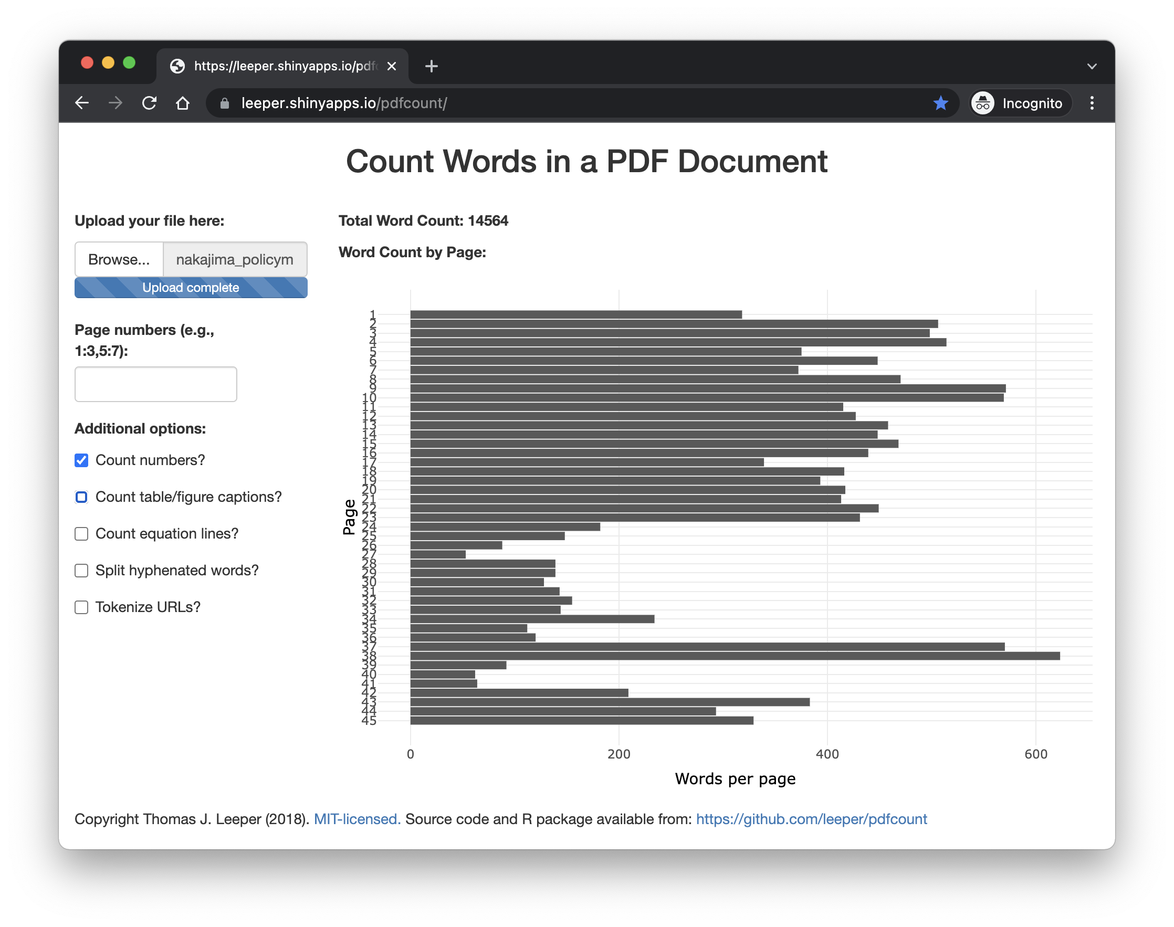Expand the tab search chevron
This screenshot has width=1174, height=927.
1092,66
